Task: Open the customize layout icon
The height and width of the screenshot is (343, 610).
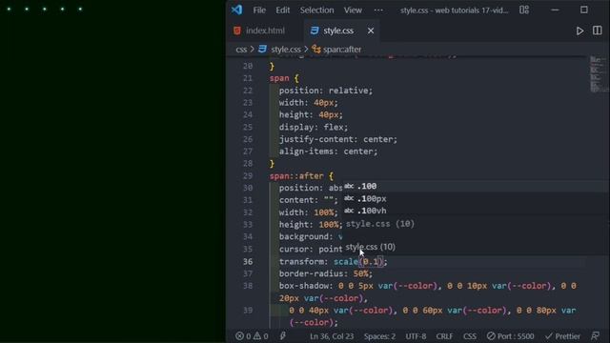Action: 524,10
